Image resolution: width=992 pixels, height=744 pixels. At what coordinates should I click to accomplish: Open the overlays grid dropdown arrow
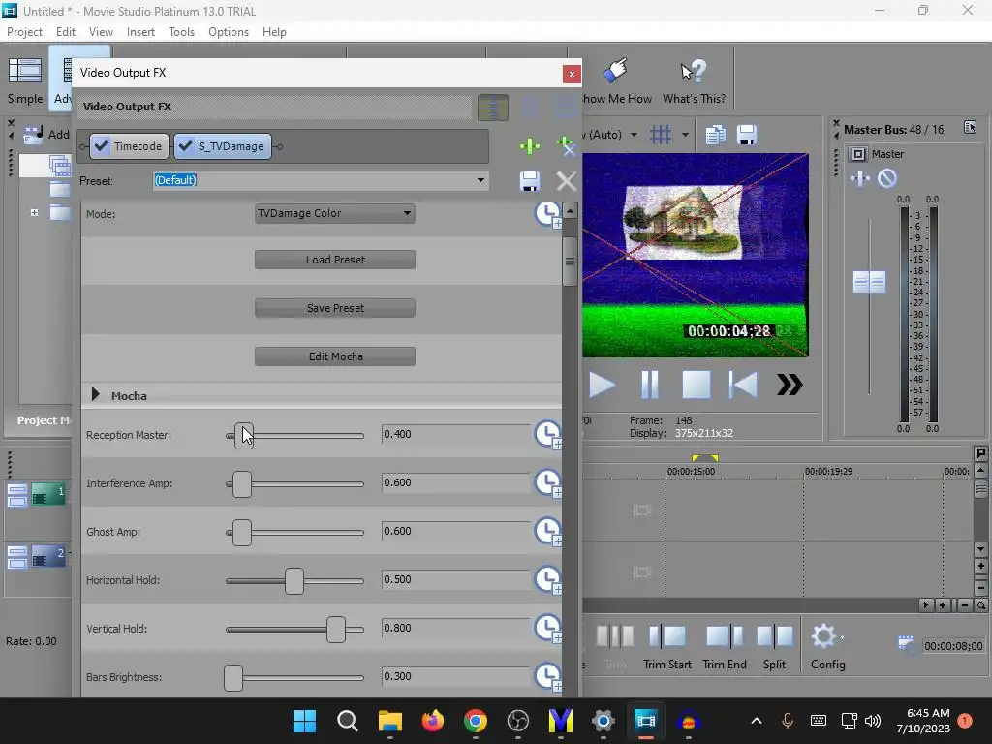[x=685, y=135]
